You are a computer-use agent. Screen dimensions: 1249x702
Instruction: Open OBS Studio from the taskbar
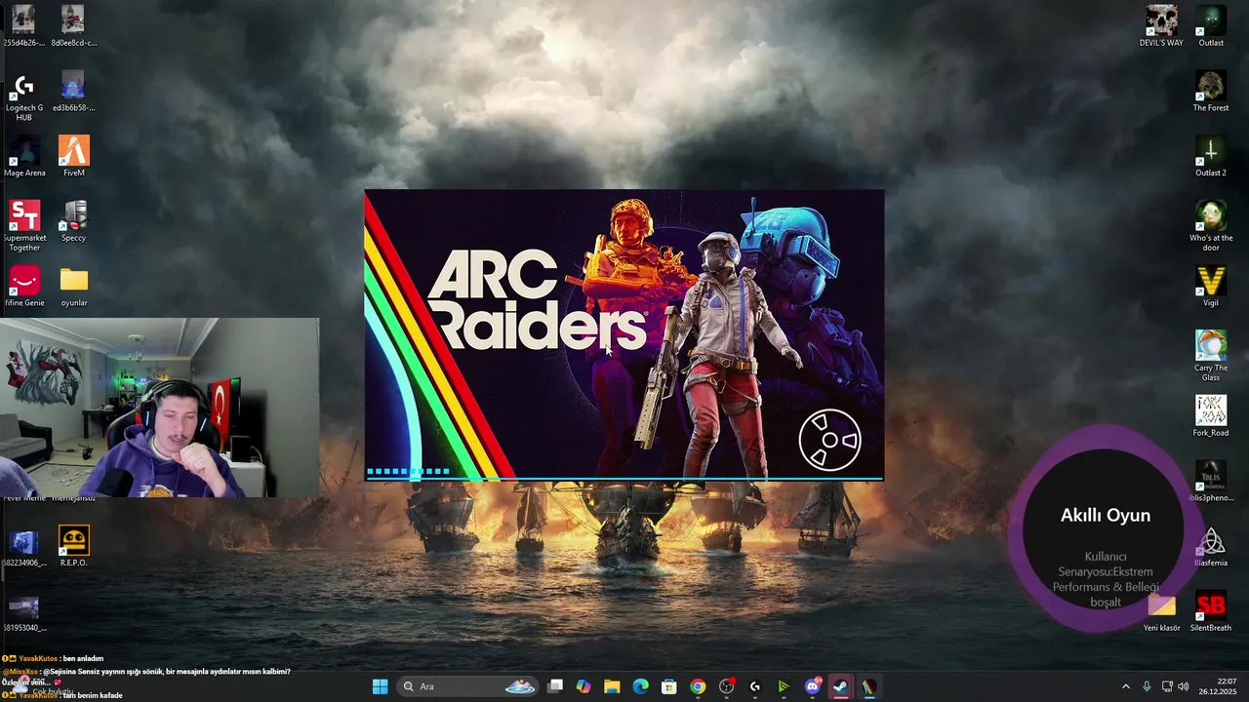tap(726, 686)
